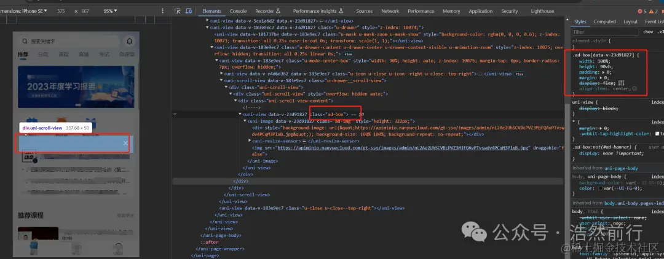Image resolution: width=664 pixels, height=259 pixels.
Task: Collapse the div uni-scroll-view-content node
Action: (x=235, y=101)
